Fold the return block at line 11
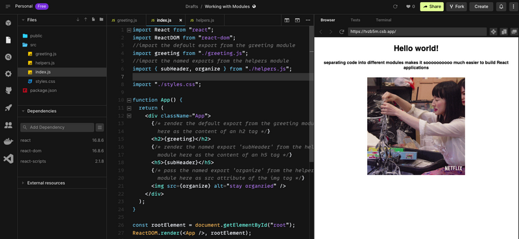The image size is (519, 239). [128, 108]
